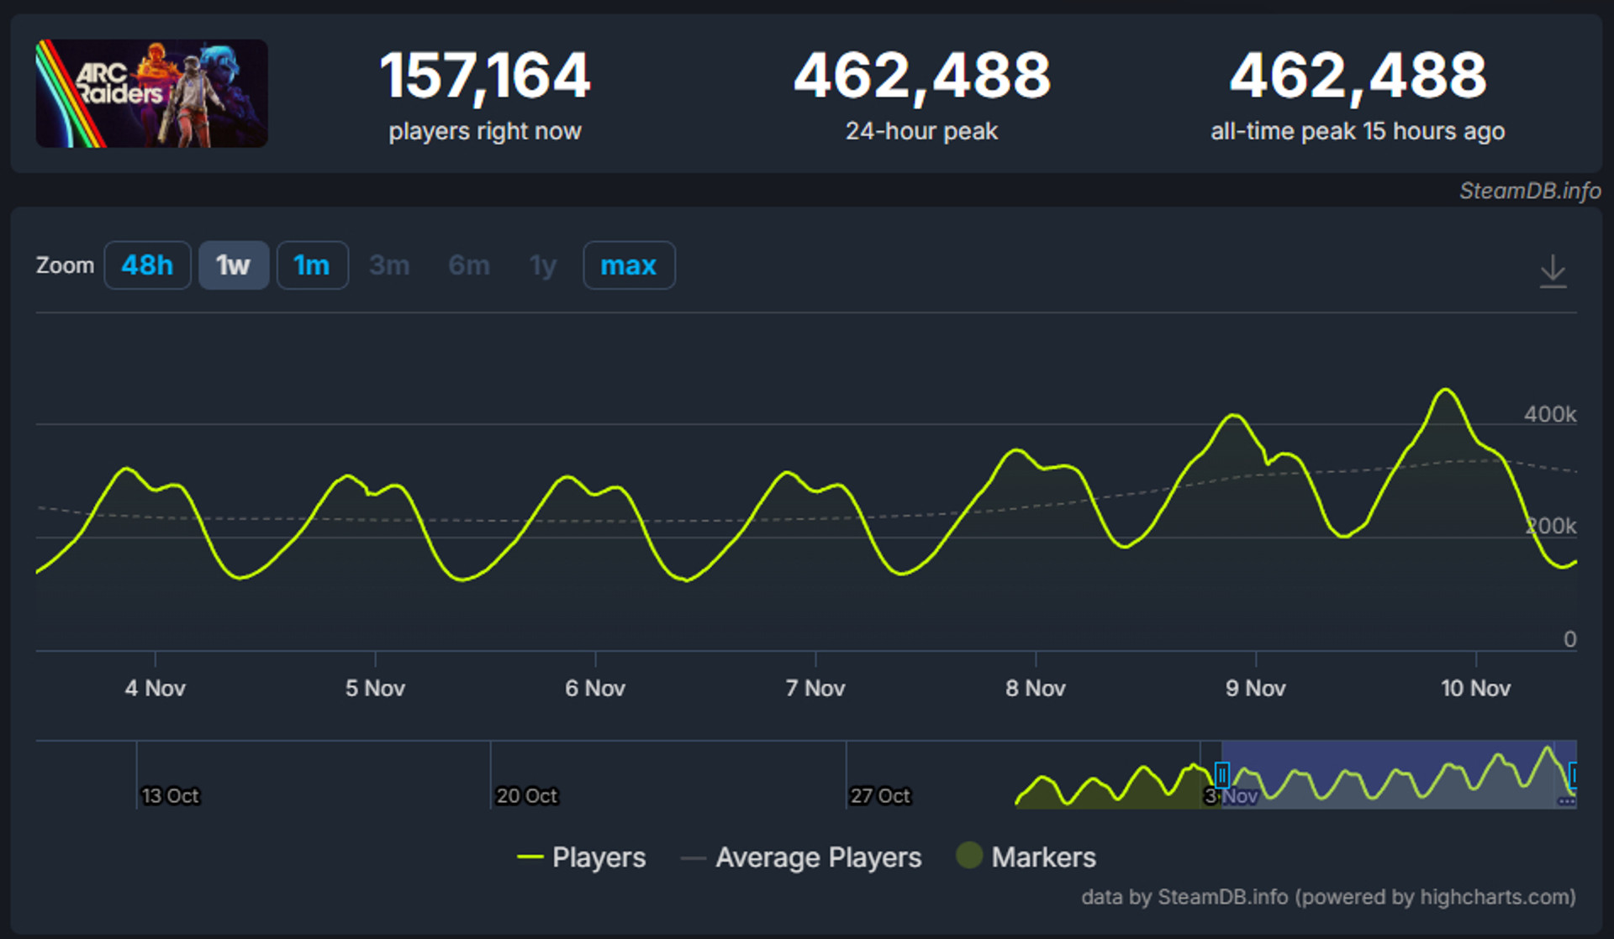This screenshot has height=939, width=1614.
Task: Select the 48h zoom range
Action: 147,265
